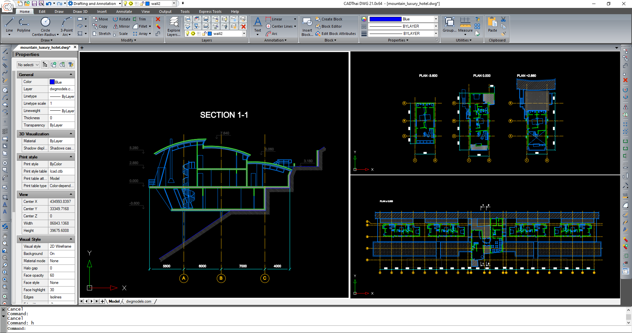Screen dimensions: 632x333
Task: Click the Cut scissors icon
Action: pyautogui.click(x=503, y=19)
